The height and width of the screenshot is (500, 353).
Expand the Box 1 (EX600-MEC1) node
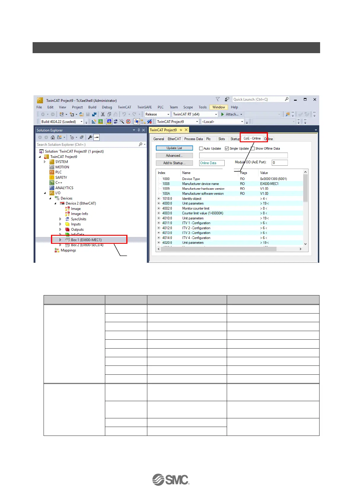[x=60, y=240]
